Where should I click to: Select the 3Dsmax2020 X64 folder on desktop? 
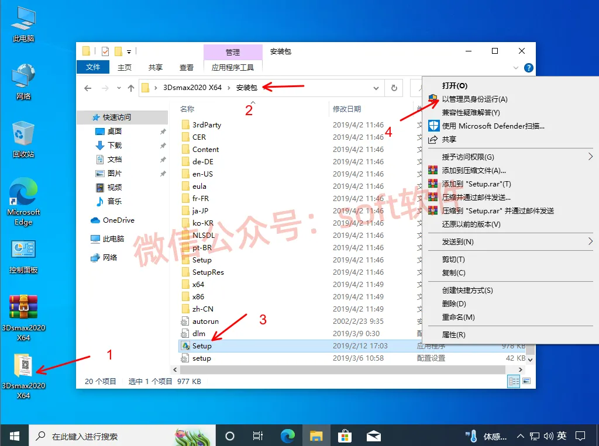click(x=23, y=376)
